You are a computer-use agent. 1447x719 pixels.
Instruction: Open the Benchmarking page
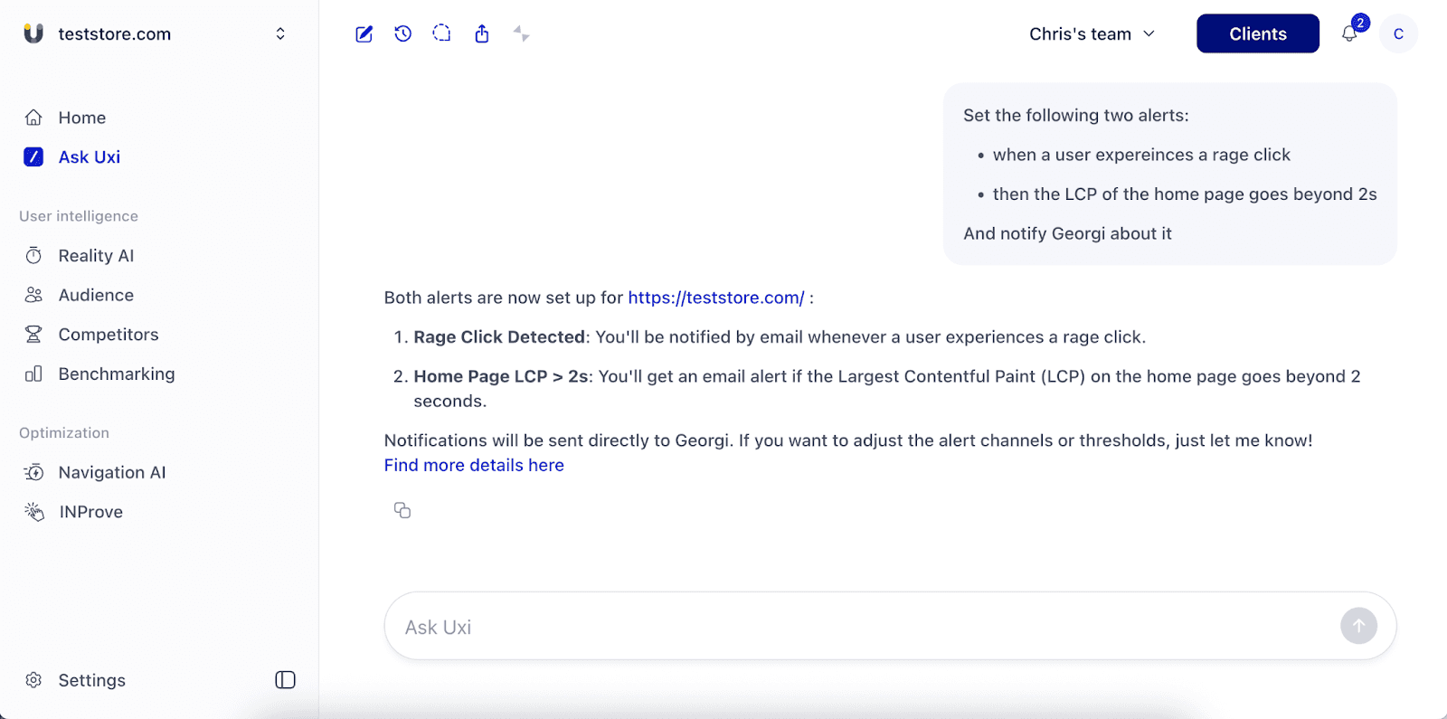[x=117, y=374]
